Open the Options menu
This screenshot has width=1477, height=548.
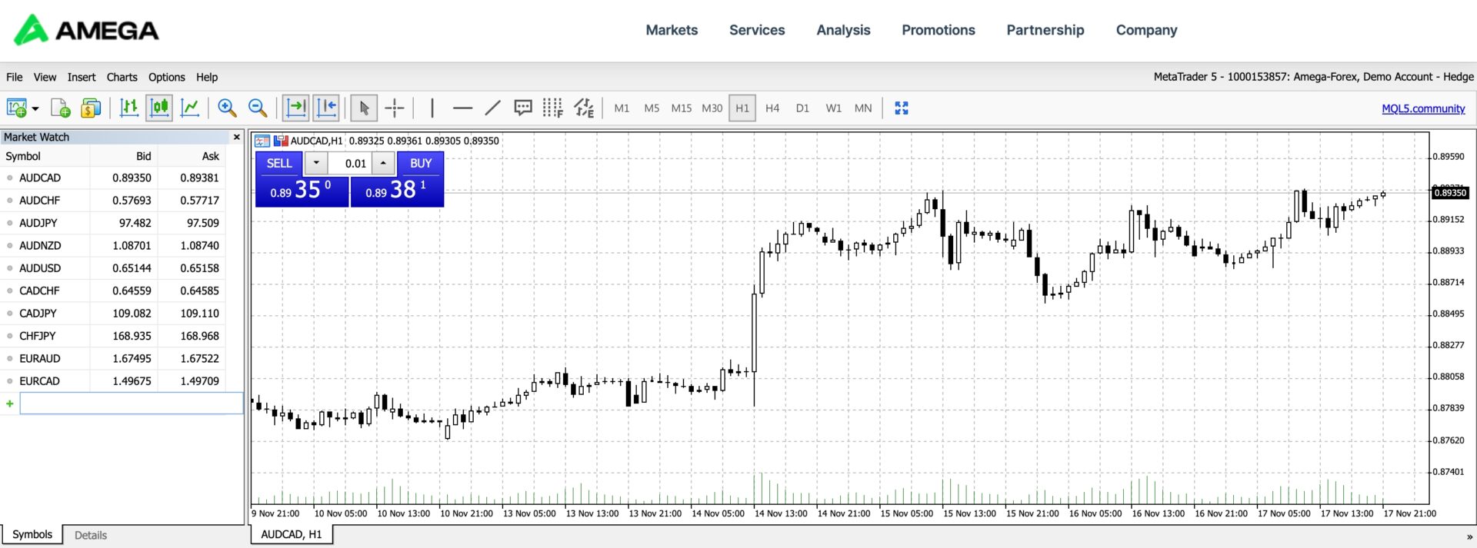[167, 77]
